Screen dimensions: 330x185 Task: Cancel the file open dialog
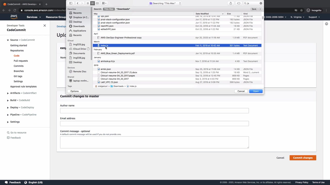click(241, 91)
